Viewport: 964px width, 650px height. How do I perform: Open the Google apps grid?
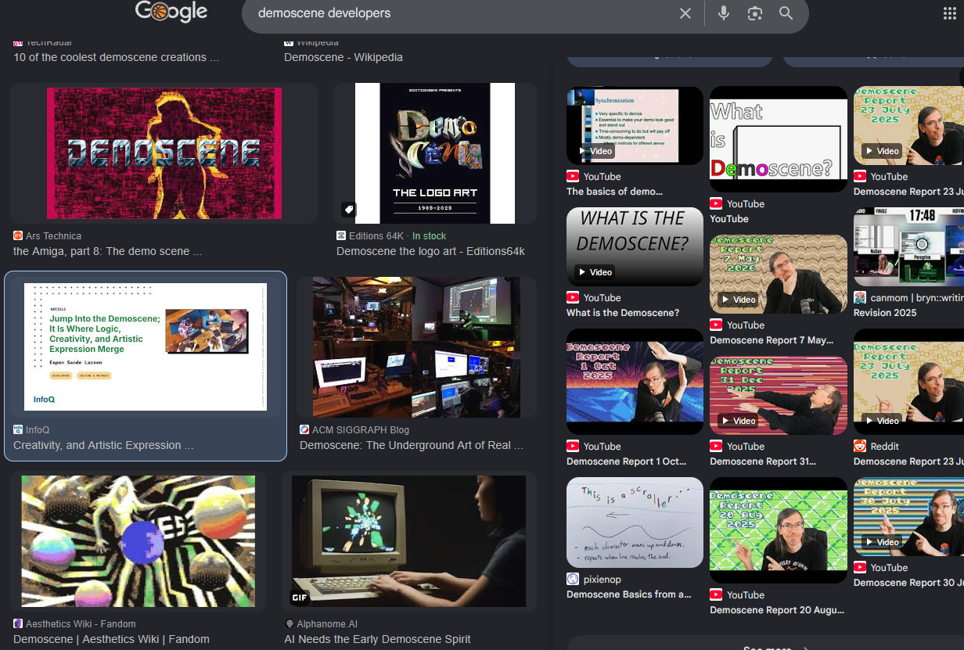click(950, 13)
